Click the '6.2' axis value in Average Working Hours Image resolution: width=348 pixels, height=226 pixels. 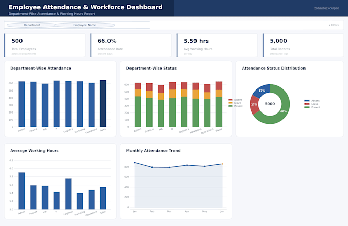coord(11,160)
